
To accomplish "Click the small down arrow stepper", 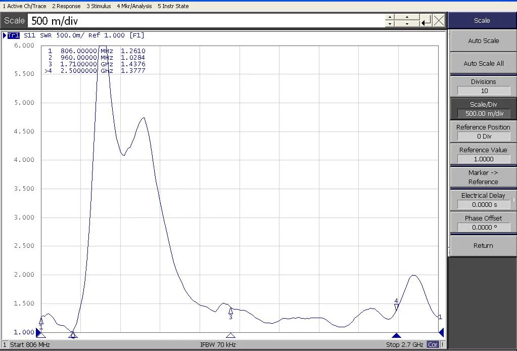I will [389, 24].
